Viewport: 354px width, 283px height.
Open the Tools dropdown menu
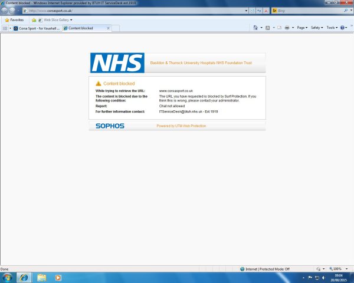tap(332, 28)
